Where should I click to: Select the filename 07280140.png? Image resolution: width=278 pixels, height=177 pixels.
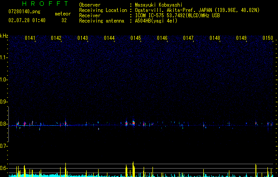pyautogui.click(x=24, y=12)
